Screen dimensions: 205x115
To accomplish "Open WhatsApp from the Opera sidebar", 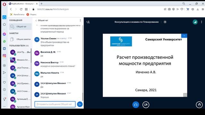I will click(4, 41).
